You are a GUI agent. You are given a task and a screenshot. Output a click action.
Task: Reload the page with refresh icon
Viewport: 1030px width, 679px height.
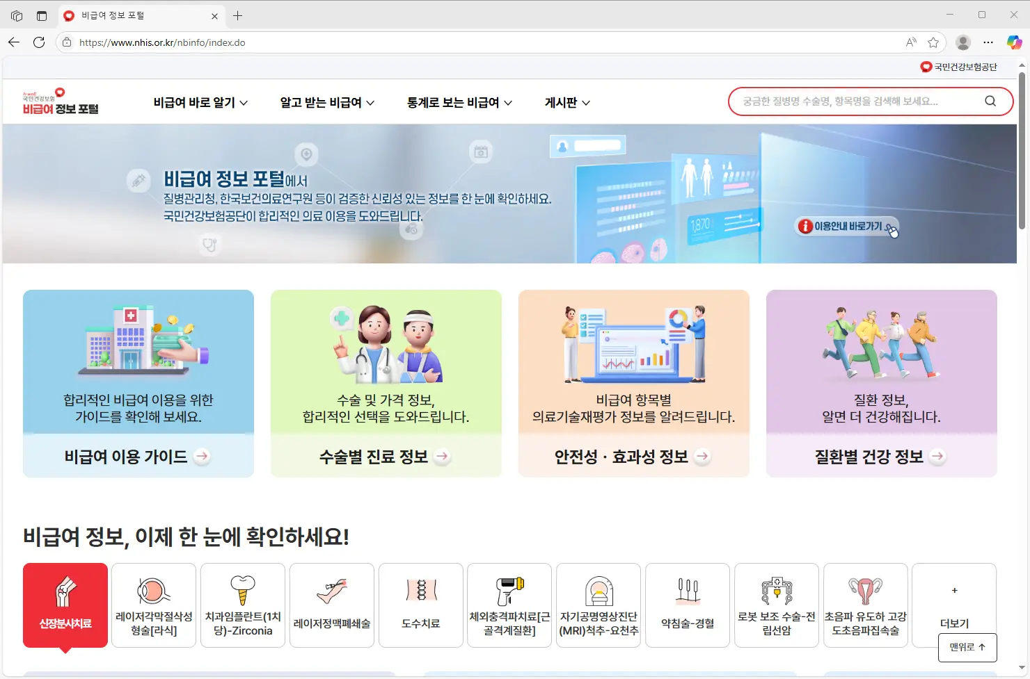(39, 42)
